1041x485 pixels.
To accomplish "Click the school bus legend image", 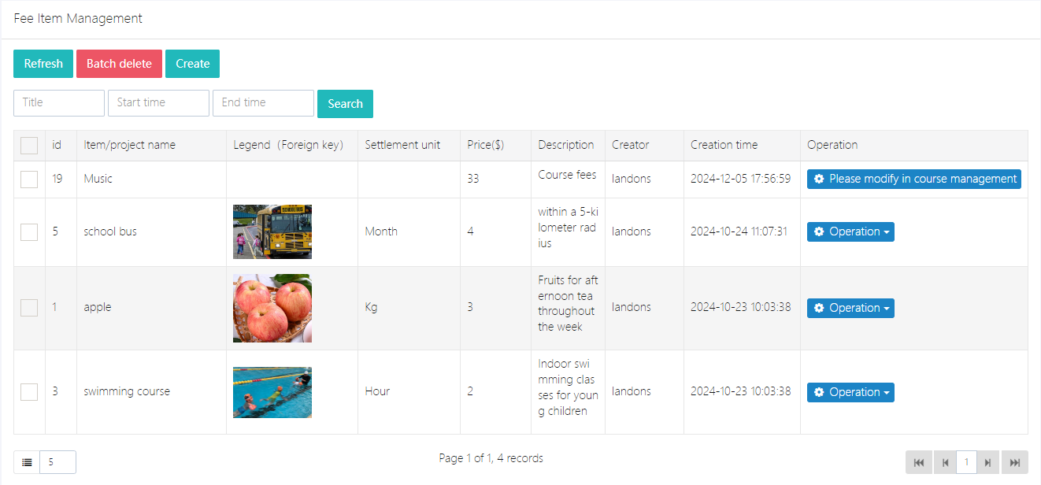I will pyautogui.click(x=272, y=231).
